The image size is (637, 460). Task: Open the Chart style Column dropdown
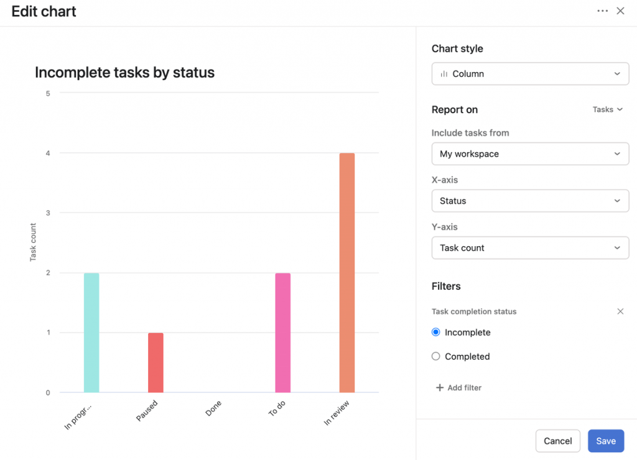tap(530, 74)
